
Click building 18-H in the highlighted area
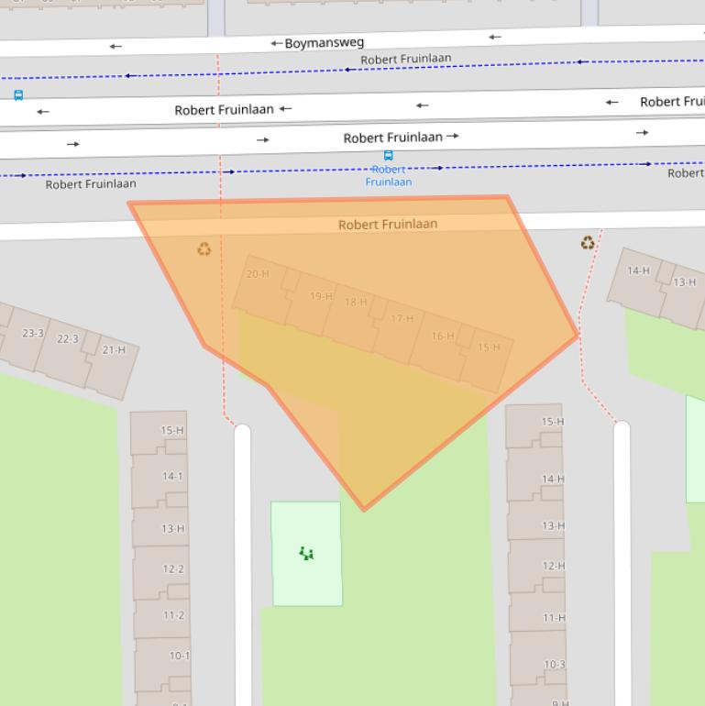[x=356, y=303]
